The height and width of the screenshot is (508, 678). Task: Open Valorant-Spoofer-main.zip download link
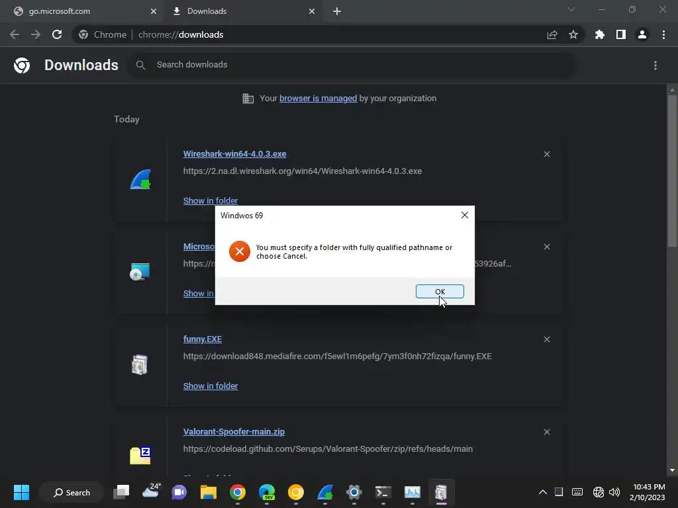234,432
